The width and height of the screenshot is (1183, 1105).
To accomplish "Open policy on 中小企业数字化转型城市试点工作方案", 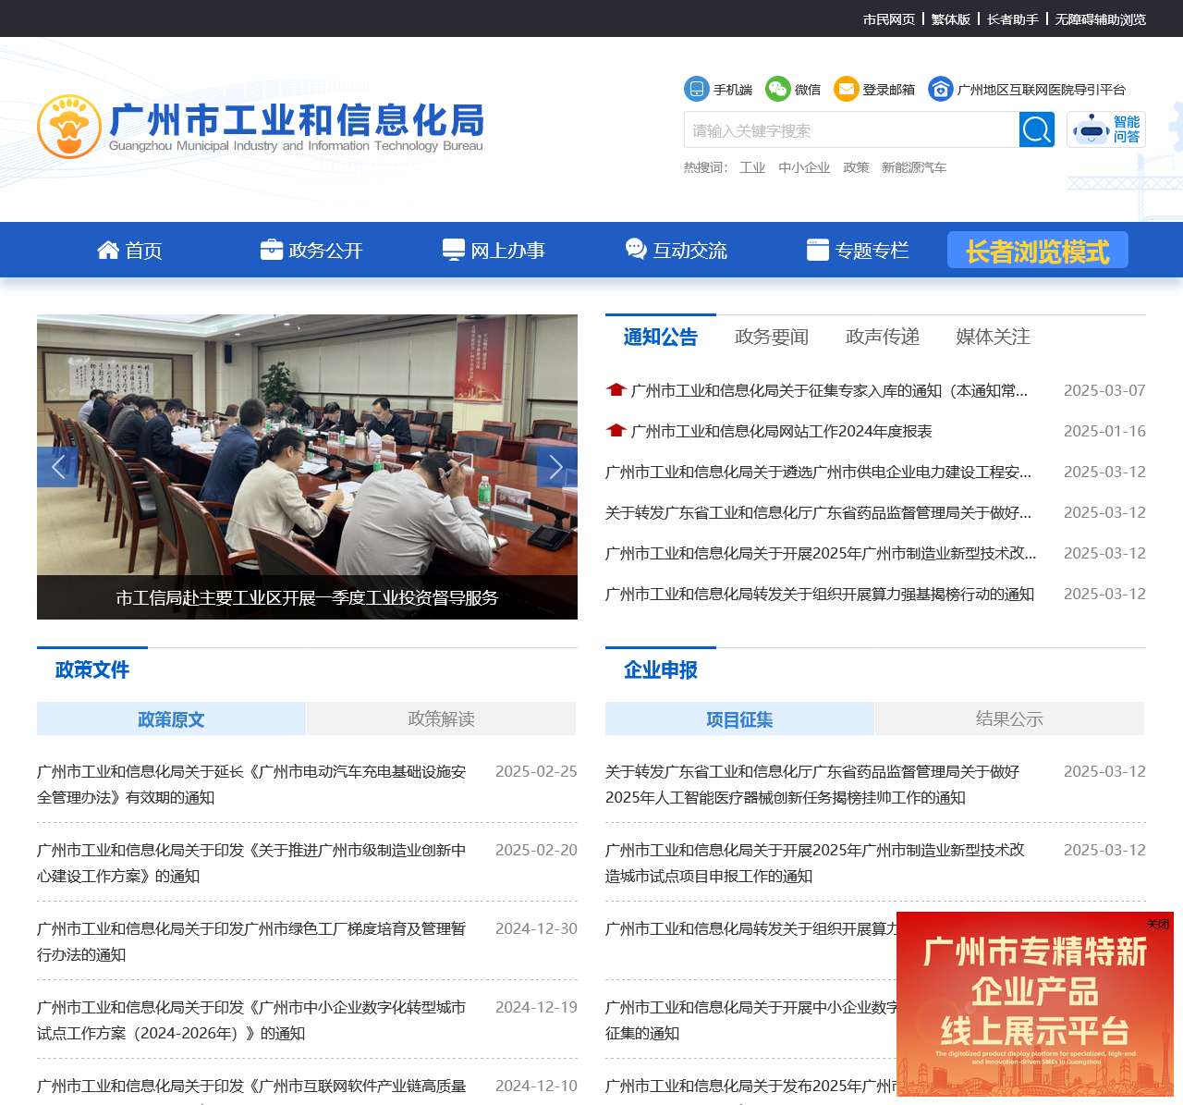I will 251,1020.
